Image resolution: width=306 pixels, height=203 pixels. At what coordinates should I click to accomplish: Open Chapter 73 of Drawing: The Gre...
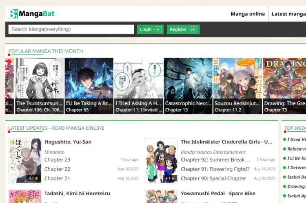[275, 110]
